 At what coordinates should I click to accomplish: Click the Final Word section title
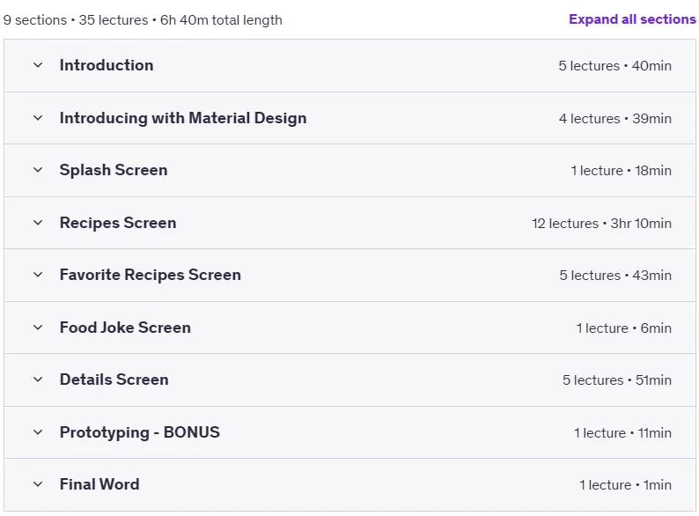(x=99, y=484)
